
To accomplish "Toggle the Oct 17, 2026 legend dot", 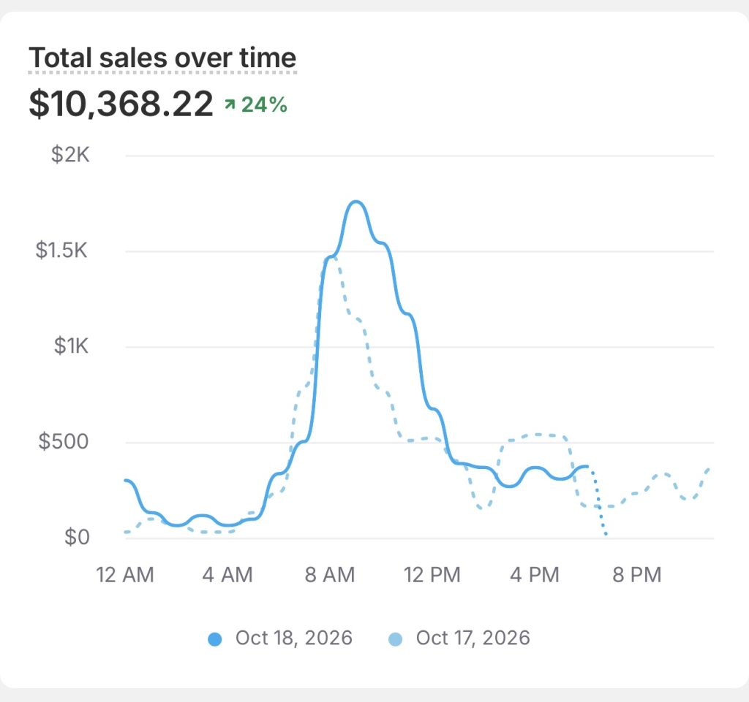I will [396, 639].
